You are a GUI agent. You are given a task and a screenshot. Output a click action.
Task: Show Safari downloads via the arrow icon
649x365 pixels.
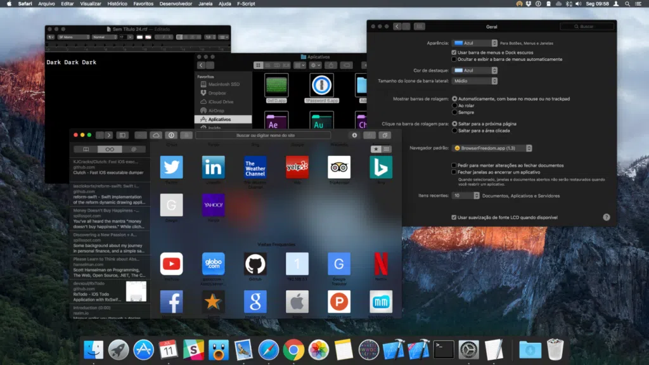pyautogui.click(x=353, y=134)
